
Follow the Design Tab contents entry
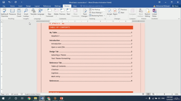[x=91, y=52]
